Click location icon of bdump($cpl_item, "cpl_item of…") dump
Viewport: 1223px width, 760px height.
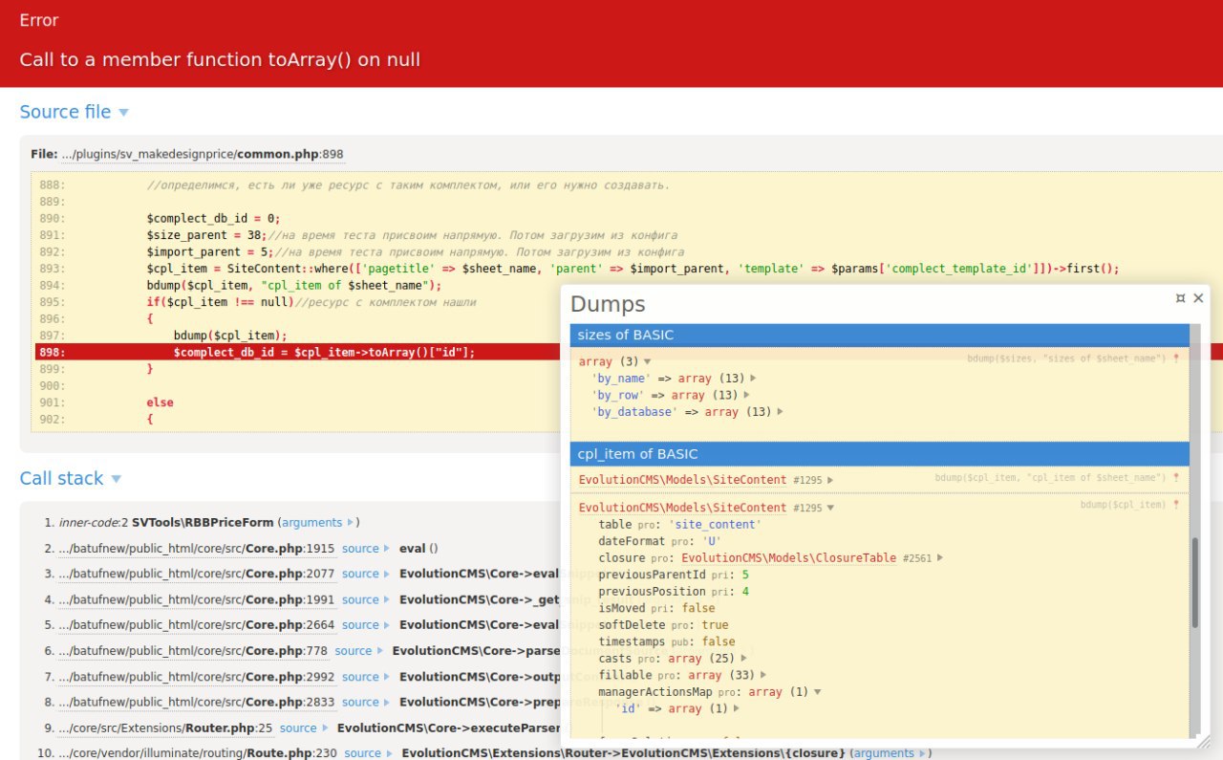point(1176,477)
